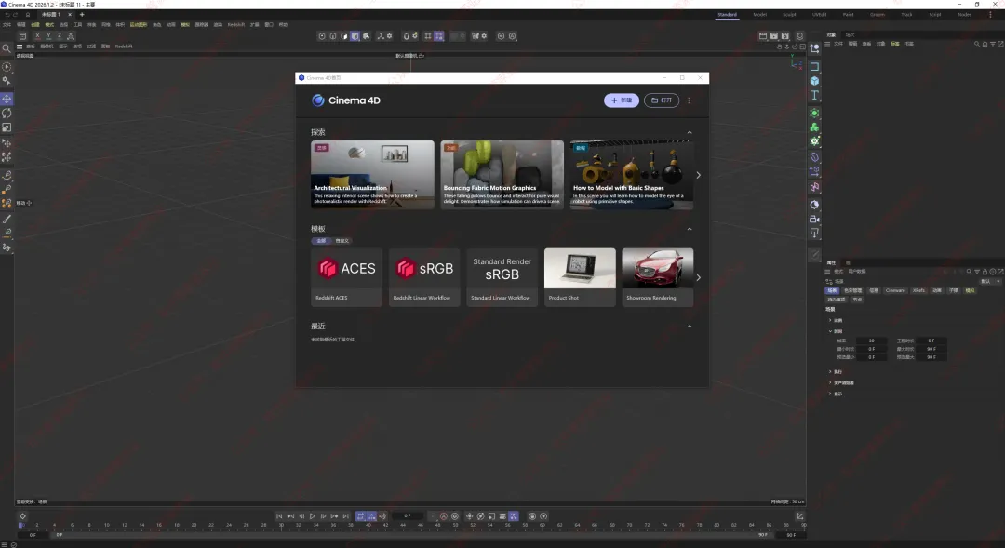
Task: Open the Redshift Linear Workflow sRGB template
Action: point(424,277)
